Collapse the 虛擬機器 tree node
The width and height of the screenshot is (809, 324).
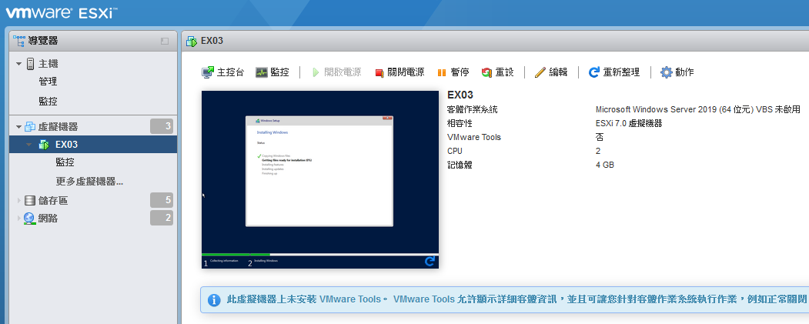(19, 127)
